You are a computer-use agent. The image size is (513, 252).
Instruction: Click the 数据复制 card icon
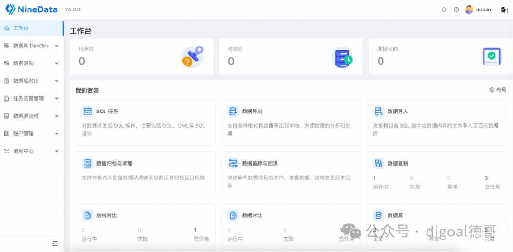[x=379, y=163]
